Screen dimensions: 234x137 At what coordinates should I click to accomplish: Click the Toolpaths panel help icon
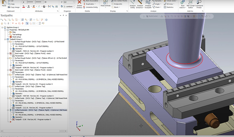tap(46, 19)
